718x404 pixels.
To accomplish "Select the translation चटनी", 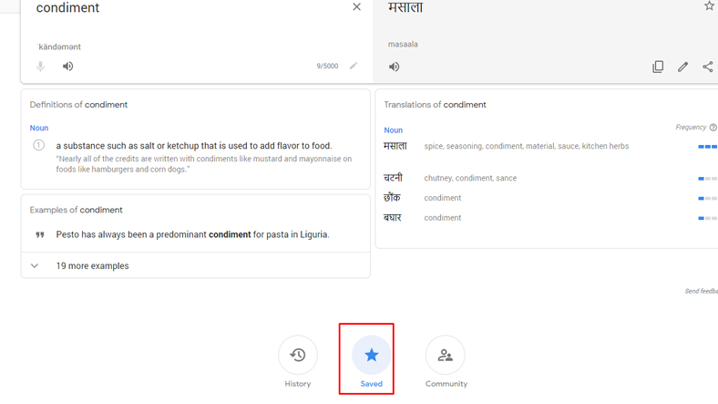I will point(393,178).
